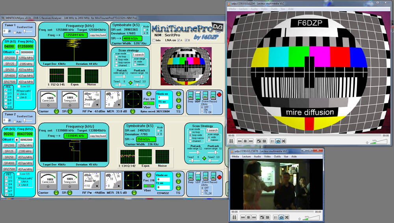The width and height of the screenshot is (394, 223).
Task: Click Tuner 1 Offset minus sign button
Action: 17,52
